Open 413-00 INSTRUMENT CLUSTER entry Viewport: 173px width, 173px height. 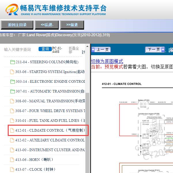coord(50,150)
